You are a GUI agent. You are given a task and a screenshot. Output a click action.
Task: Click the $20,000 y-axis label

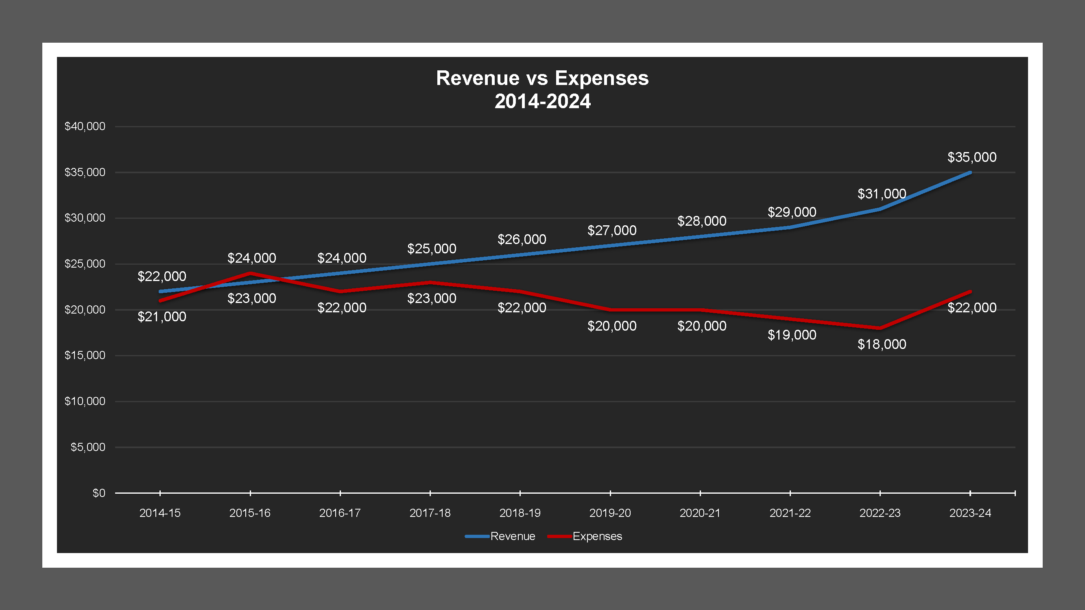pyautogui.click(x=85, y=310)
